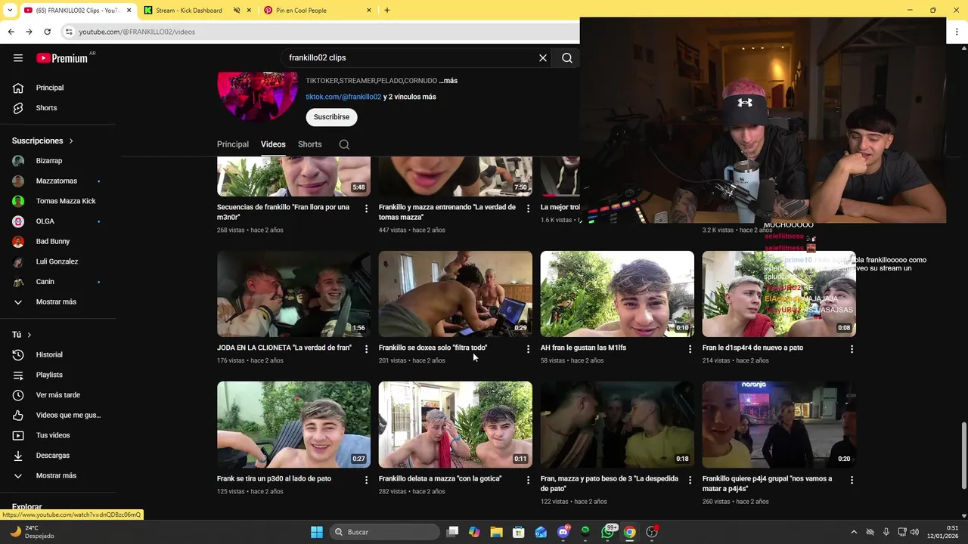Screen dimensions: 968x544
Task: Select the channel Videos tab
Action: pyautogui.click(x=273, y=144)
